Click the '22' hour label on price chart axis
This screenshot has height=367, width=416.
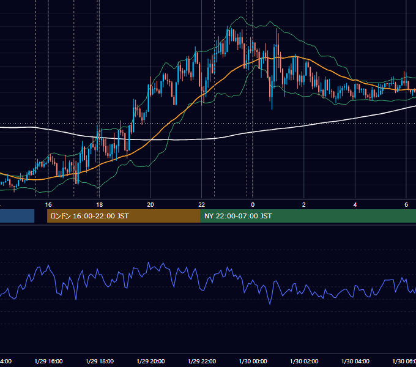tap(202, 205)
